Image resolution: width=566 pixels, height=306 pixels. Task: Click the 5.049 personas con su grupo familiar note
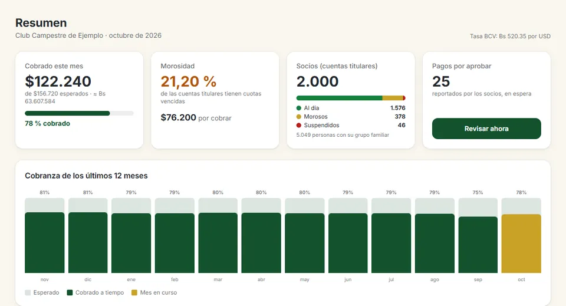pos(343,135)
